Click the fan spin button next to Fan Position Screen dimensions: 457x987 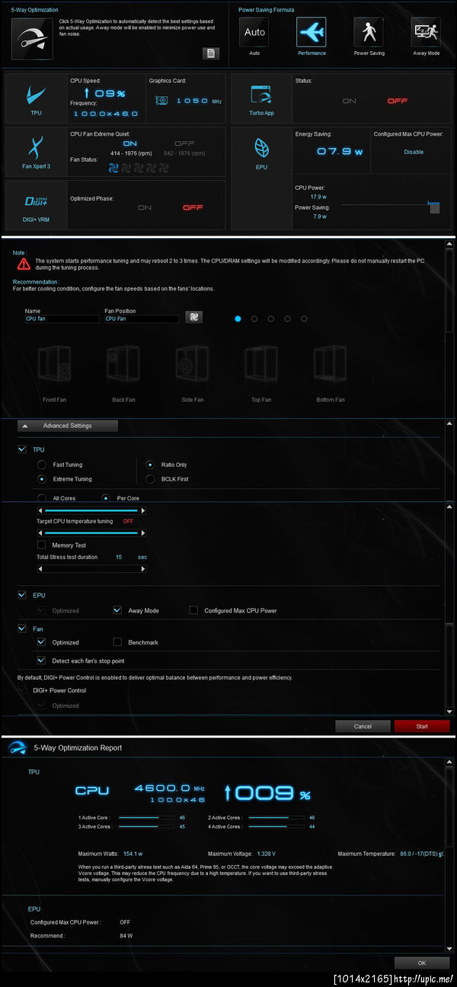(193, 317)
